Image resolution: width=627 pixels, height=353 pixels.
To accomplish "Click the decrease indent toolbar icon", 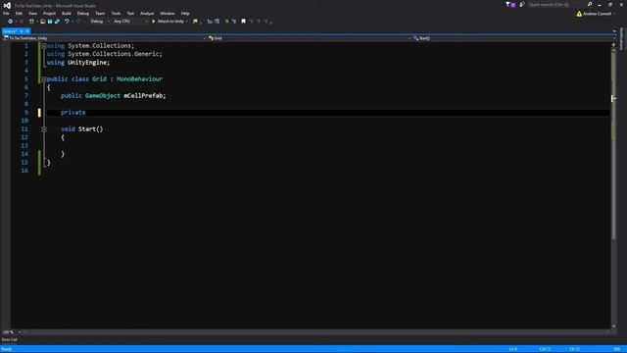I will (x=210, y=22).
